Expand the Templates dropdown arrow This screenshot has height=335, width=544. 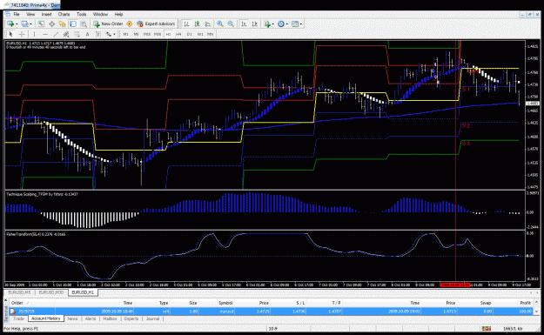coord(301,24)
